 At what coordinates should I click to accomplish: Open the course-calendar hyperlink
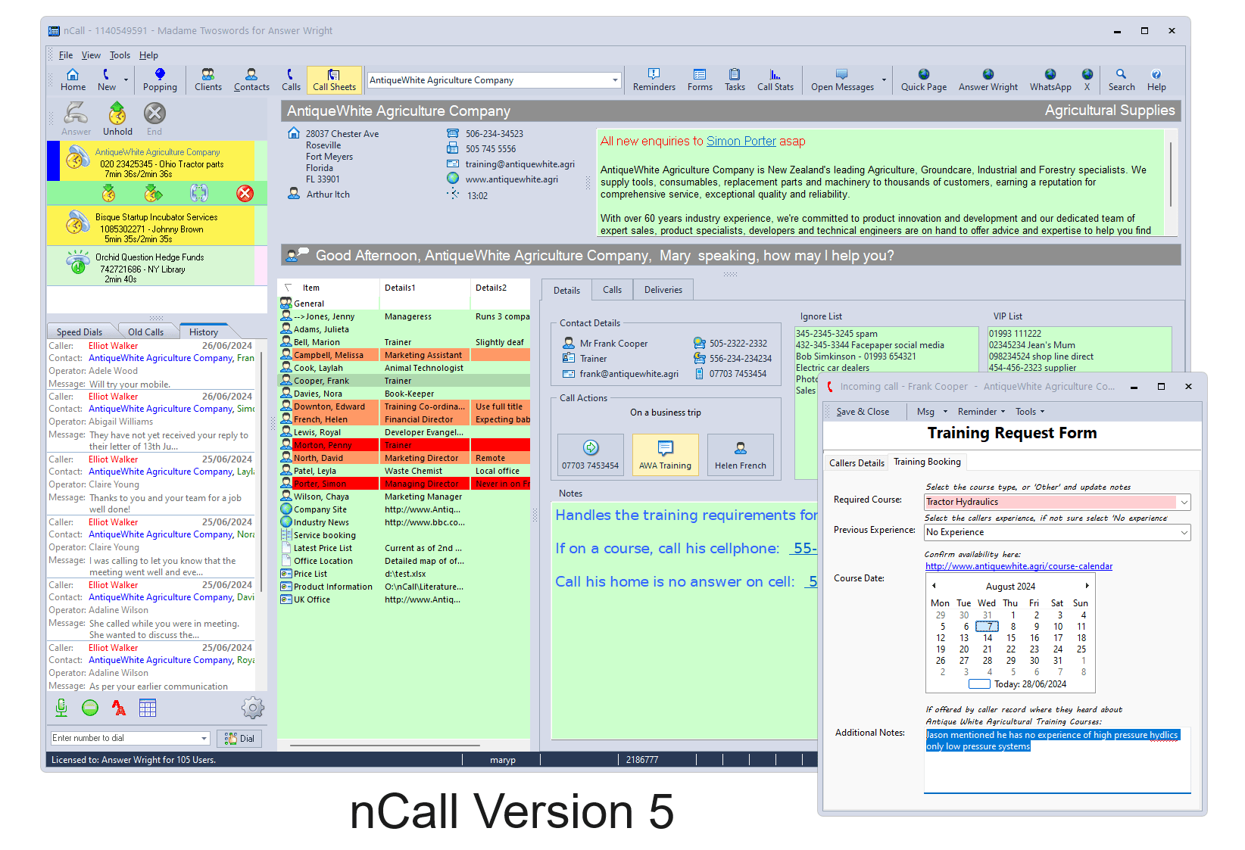[x=1019, y=566]
